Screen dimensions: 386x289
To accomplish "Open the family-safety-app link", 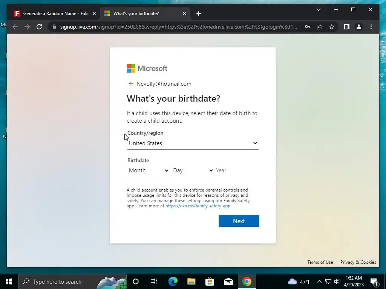I will point(198,206).
